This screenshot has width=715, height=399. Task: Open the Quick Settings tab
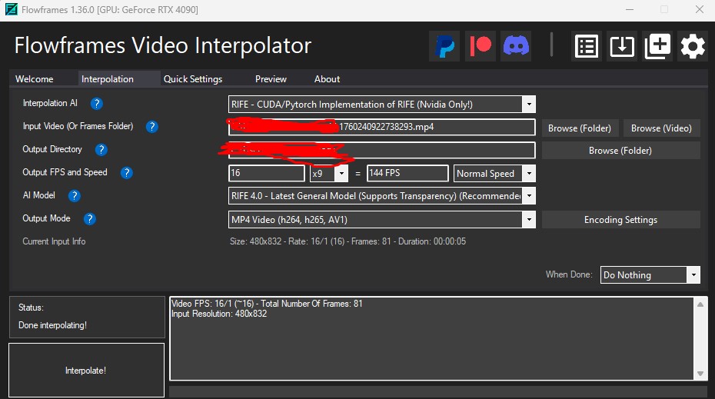(193, 79)
